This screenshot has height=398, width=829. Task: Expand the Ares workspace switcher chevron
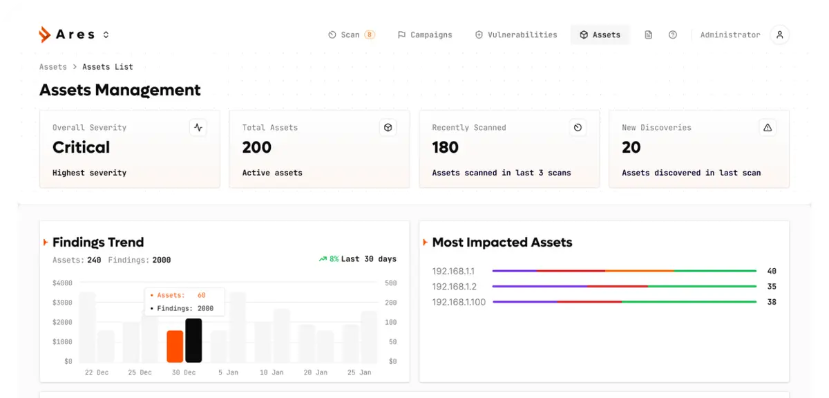pyautogui.click(x=106, y=35)
